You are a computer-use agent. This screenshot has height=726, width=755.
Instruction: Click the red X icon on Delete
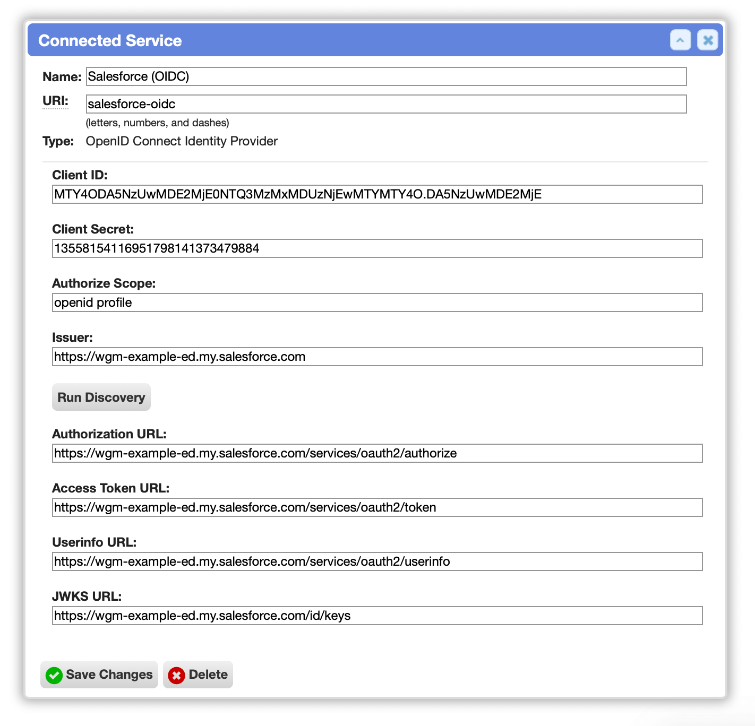(x=176, y=675)
